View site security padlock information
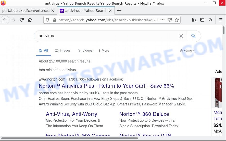The height and width of the screenshot is (141, 226). [55, 20]
